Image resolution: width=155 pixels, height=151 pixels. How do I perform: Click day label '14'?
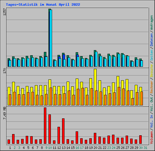tap(68, 148)
